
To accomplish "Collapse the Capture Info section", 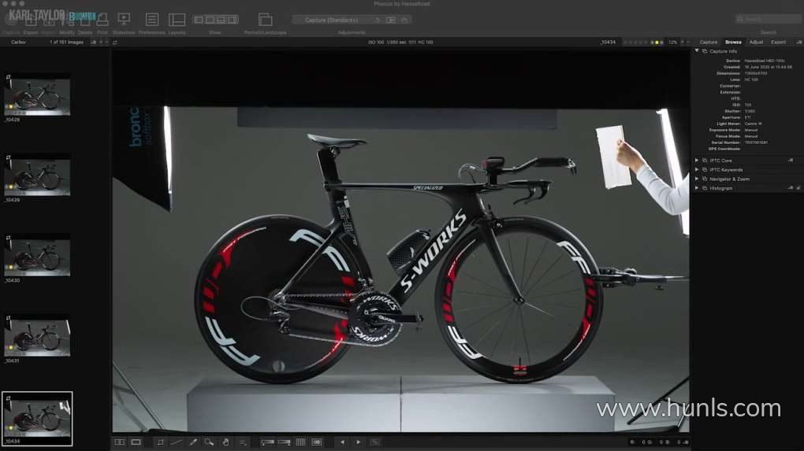I will [697, 51].
